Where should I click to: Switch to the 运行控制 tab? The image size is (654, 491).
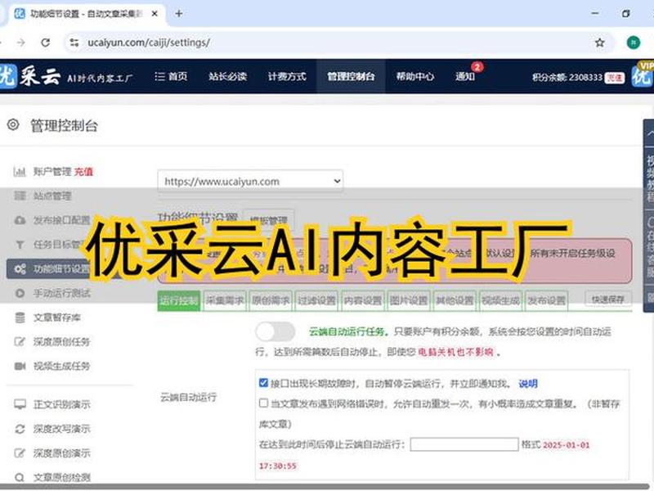tap(178, 300)
